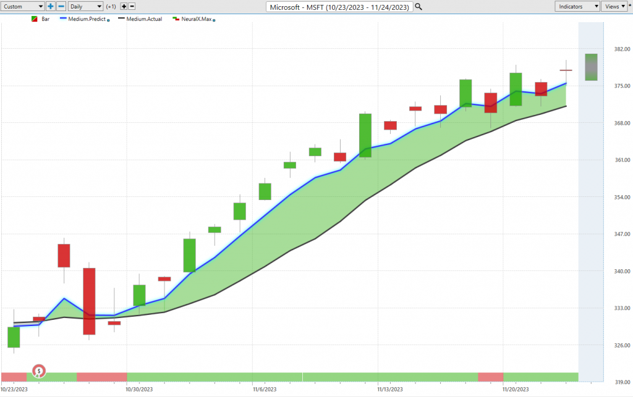Click the Microsoft - MSFT symbol field

point(339,7)
